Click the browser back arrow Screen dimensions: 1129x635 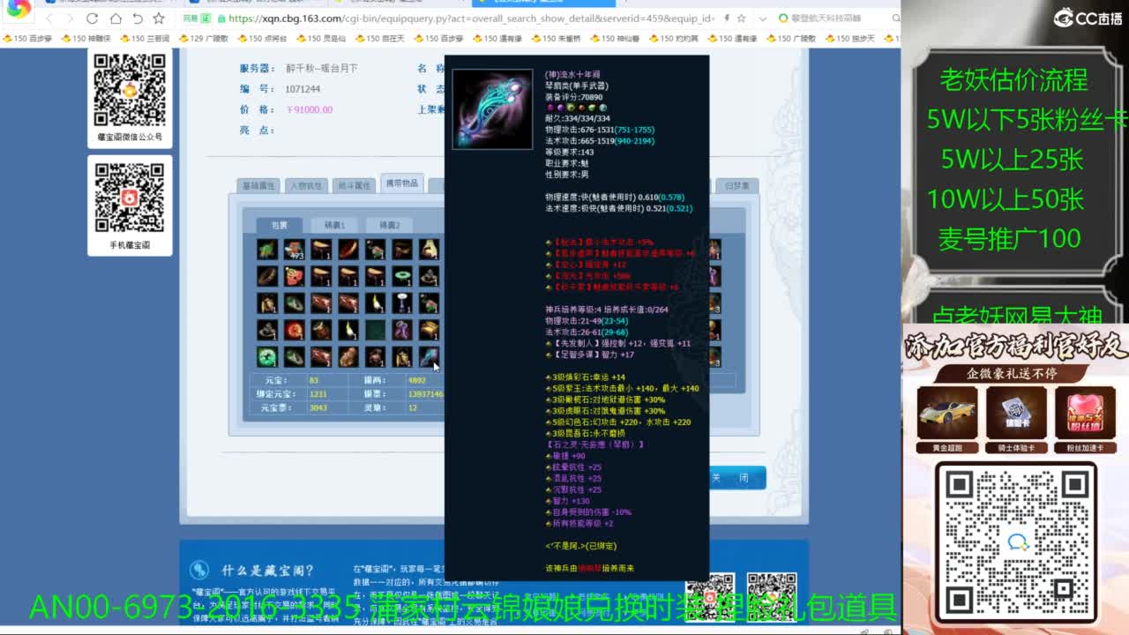49,19
